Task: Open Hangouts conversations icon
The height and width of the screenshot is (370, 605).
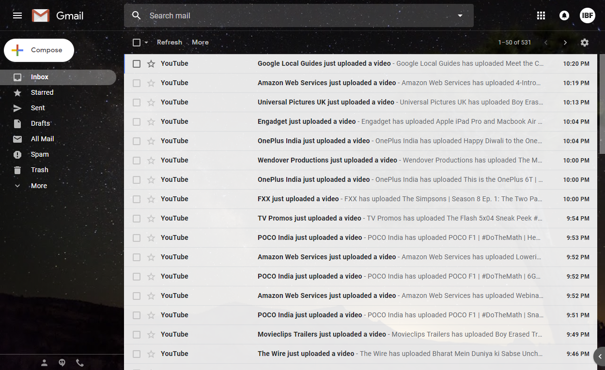Action: 62,363
